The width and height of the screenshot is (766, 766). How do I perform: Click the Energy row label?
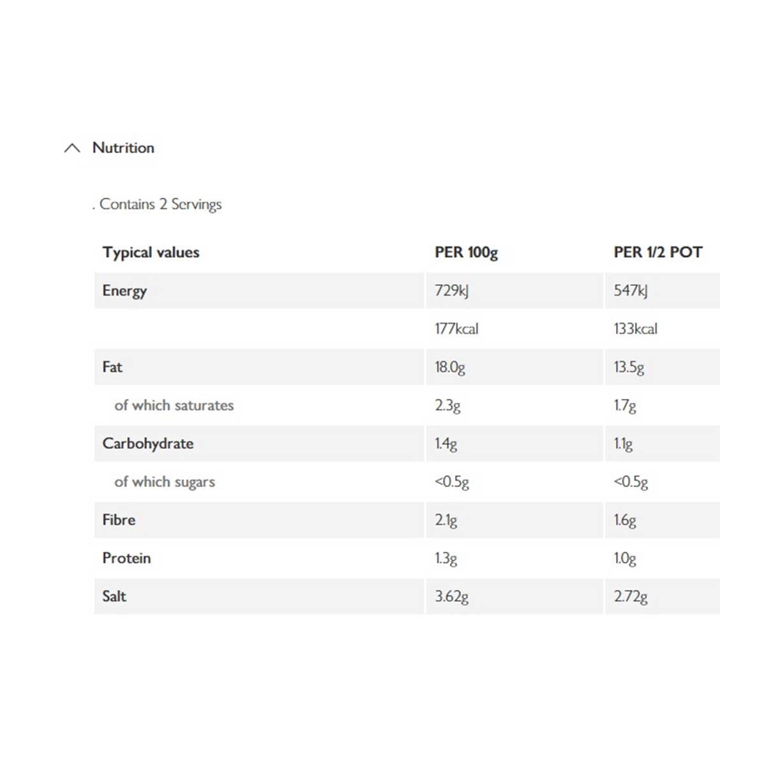pyautogui.click(x=124, y=290)
